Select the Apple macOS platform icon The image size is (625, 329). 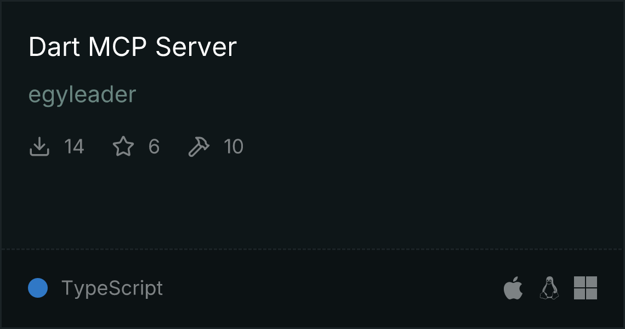[x=513, y=287]
